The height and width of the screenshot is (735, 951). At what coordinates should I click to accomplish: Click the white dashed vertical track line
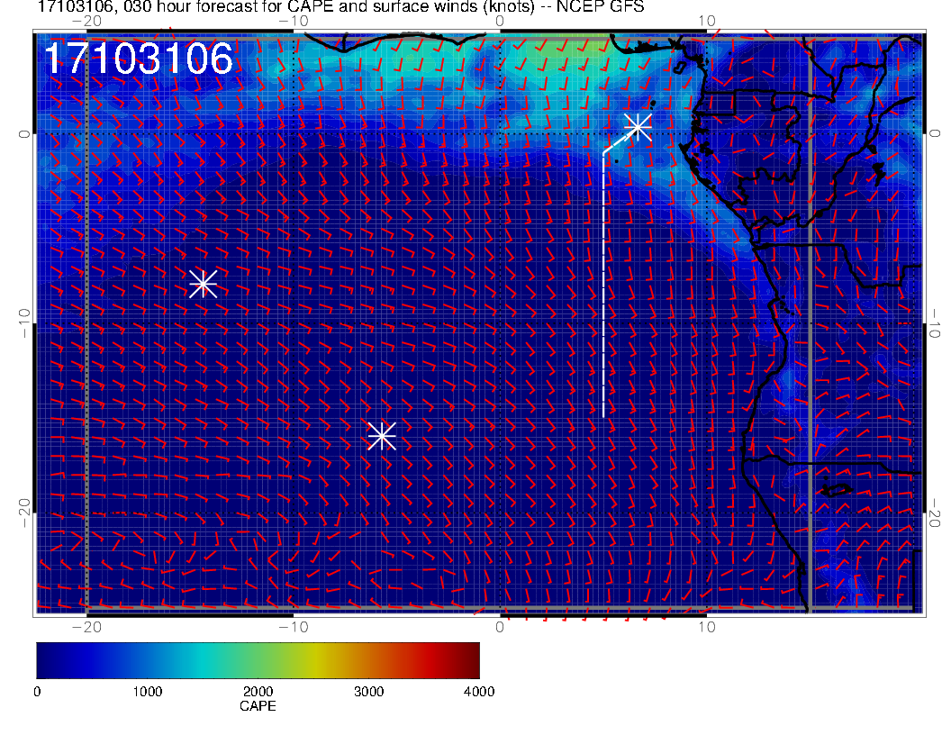[x=603, y=288]
